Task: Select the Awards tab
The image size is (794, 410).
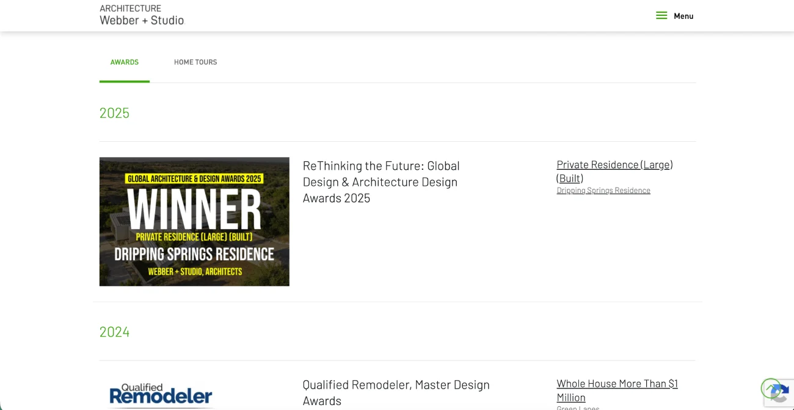Action: pyautogui.click(x=125, y=62)
